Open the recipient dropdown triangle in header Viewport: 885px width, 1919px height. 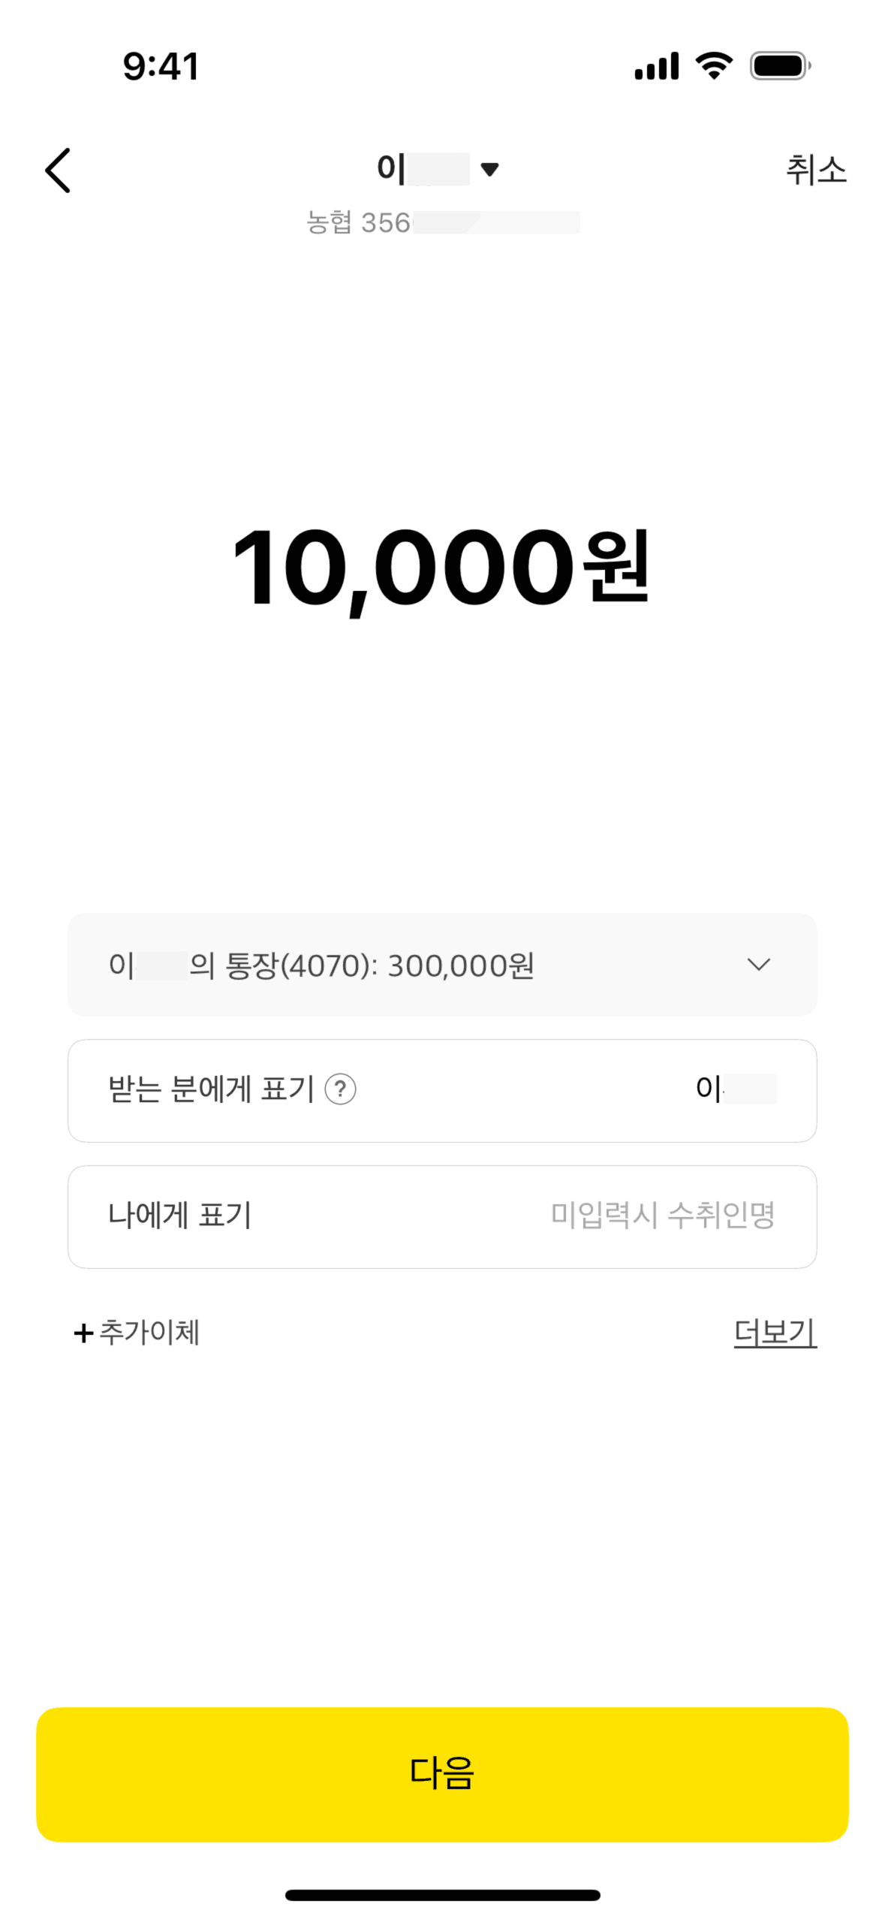pyautogui.click(x=489, y=170)
